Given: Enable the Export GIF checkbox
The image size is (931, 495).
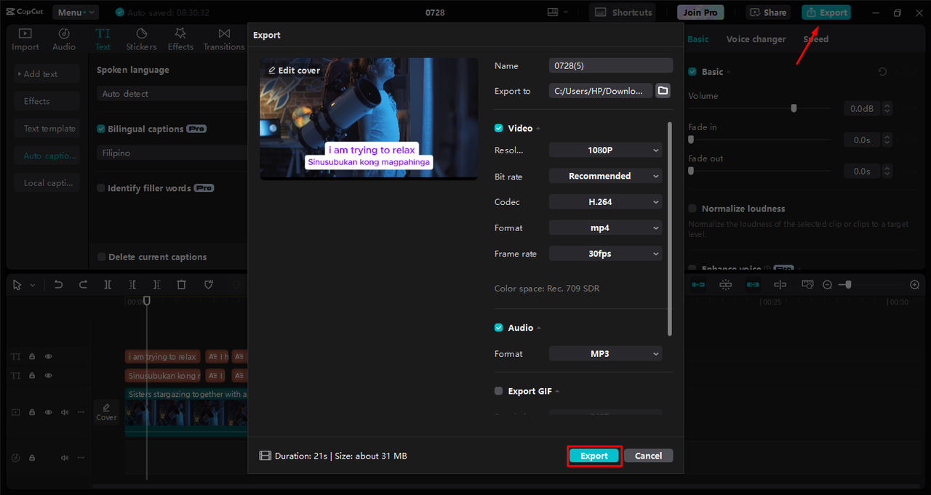Looking at the screenshot, I should point(498,391).
